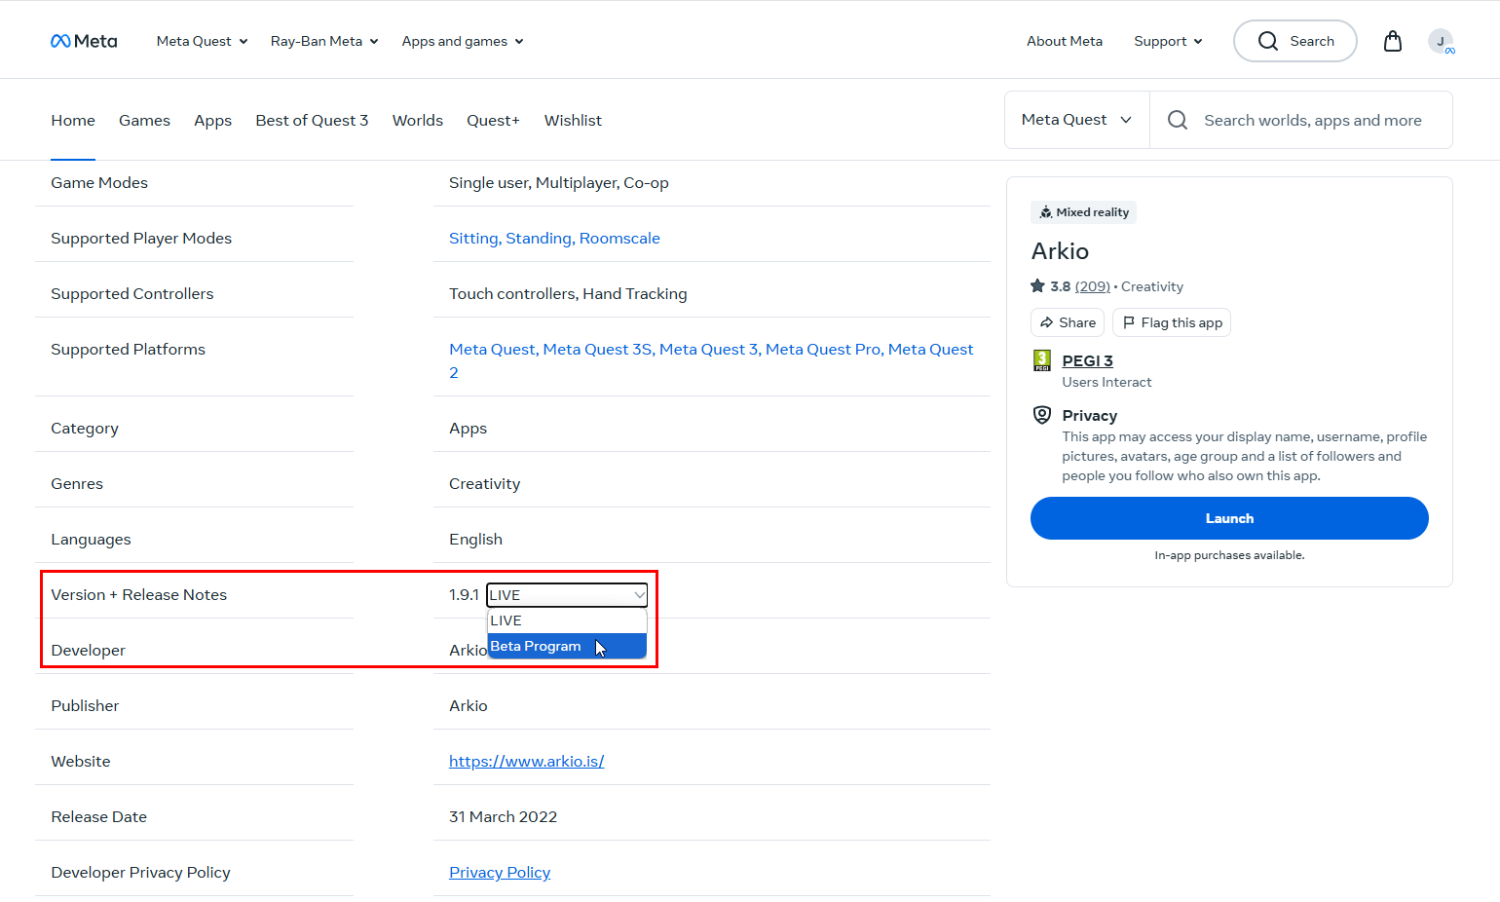Viewport: 1500px width, 902px height.
Task: Open the arkio.is website link
Action: [x=526, y=761]
